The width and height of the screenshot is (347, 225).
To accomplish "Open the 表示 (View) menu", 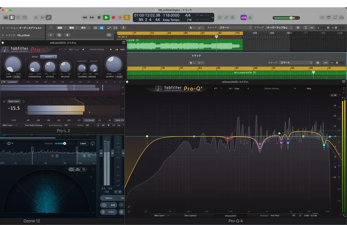I will click(x=85, y=28).
